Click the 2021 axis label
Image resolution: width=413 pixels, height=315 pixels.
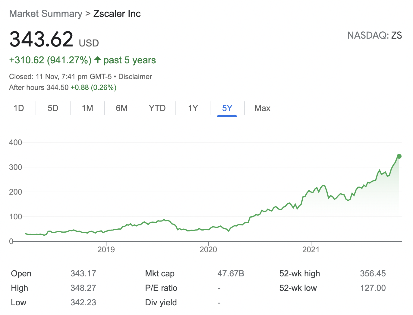tap(311, 250)
